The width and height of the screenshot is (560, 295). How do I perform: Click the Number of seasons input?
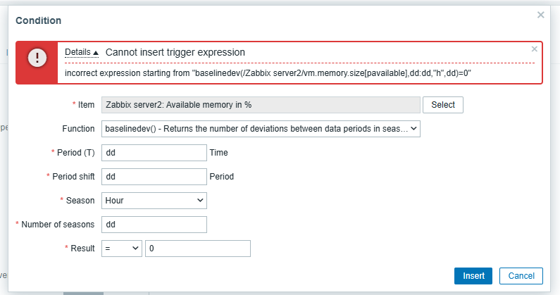click(x=154, y=225)
